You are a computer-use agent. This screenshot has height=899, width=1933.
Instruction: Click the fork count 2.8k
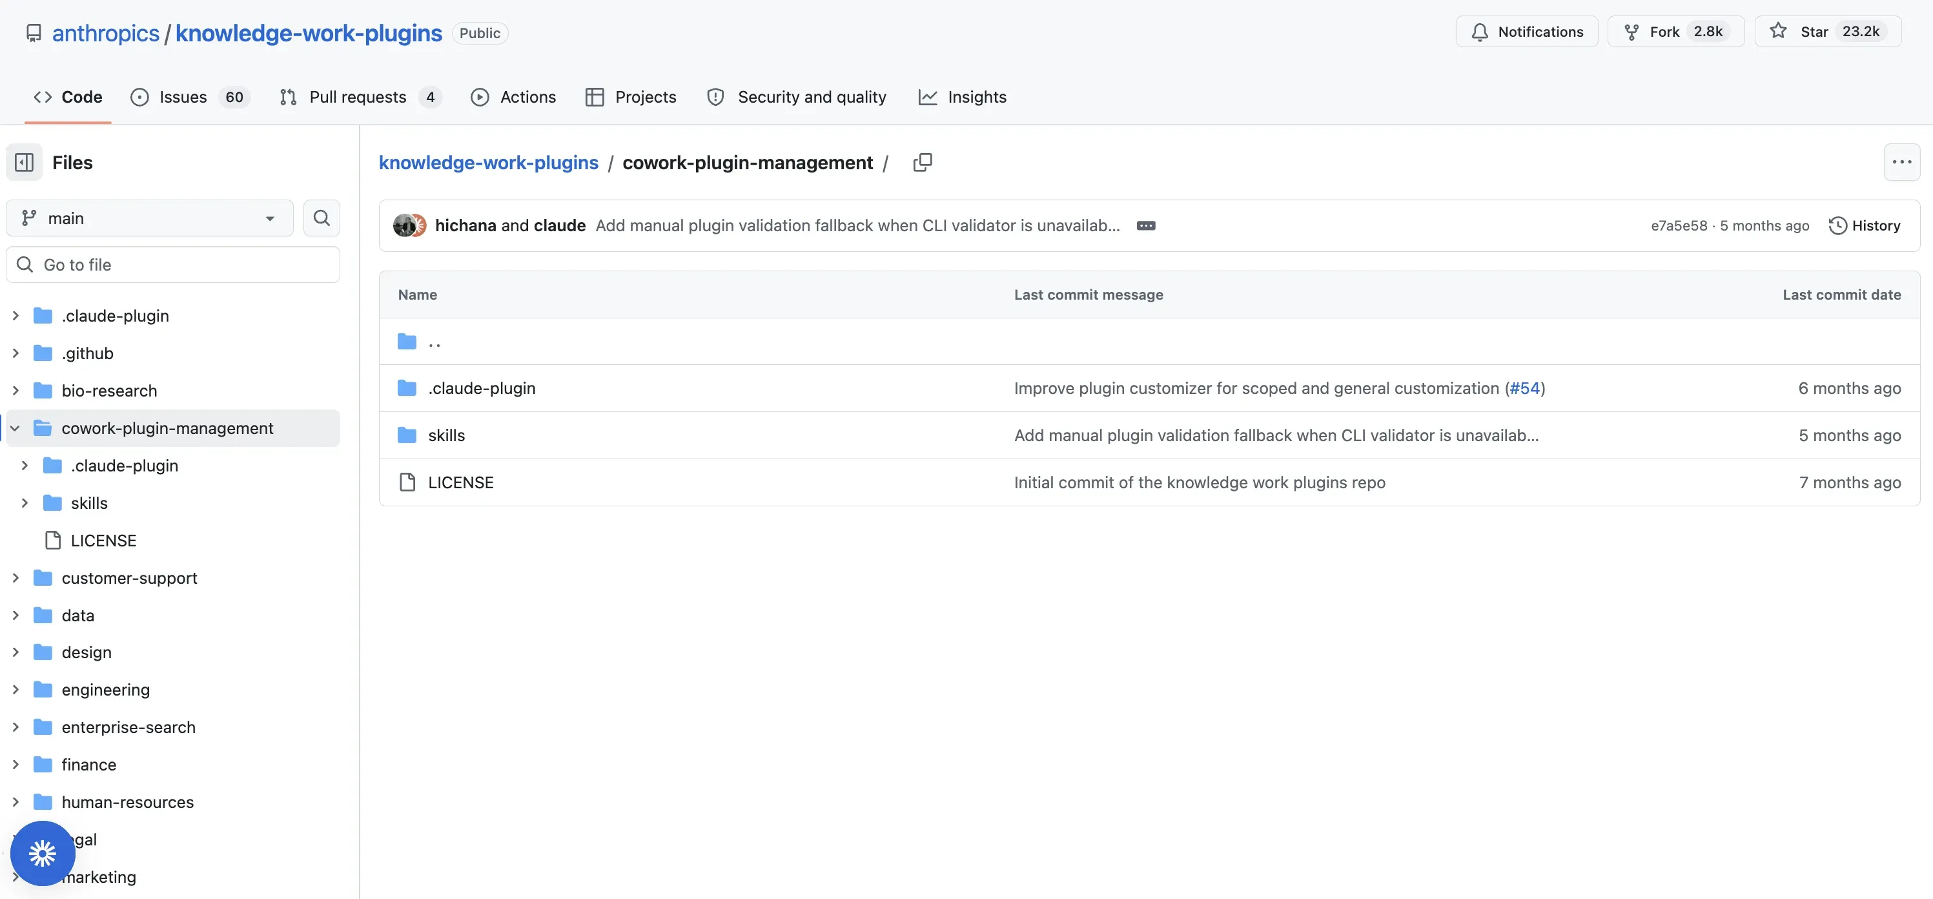1708,32
